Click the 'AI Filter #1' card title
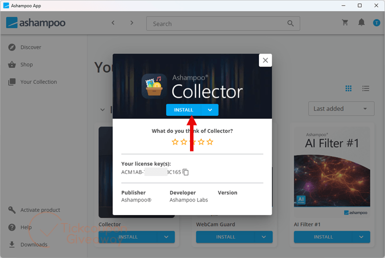 (x=307, y=224)
